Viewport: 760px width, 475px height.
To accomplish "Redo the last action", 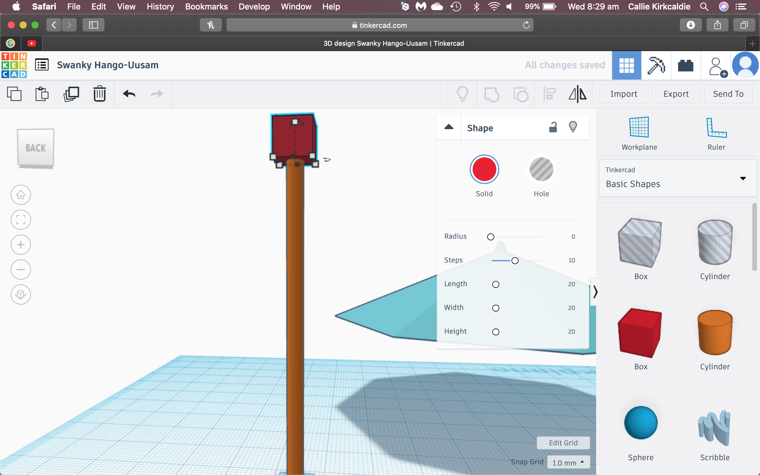I will tap(157, 94).
